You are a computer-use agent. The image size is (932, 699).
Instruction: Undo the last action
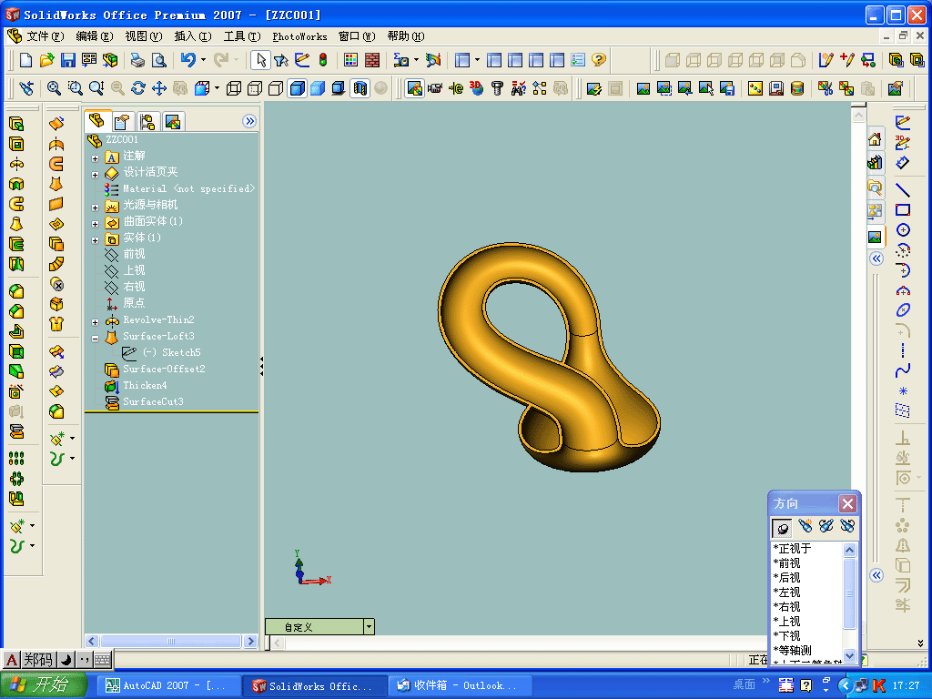(187, 59)
